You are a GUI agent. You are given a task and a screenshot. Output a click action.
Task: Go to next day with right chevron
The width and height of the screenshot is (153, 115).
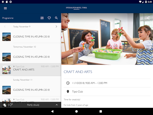[56, 27]
